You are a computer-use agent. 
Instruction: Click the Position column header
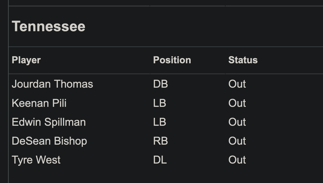coord(172,60)
